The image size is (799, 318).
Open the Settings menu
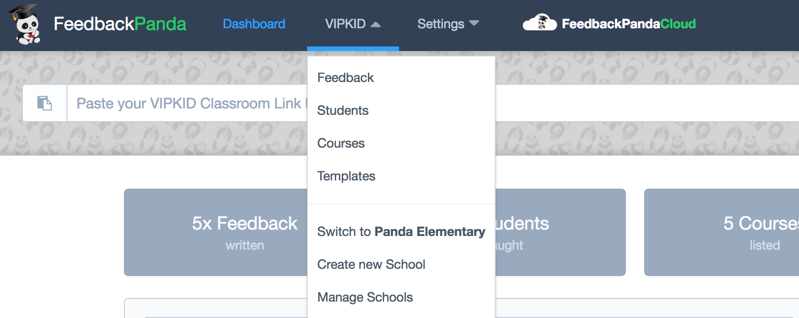tap(448, 24)
